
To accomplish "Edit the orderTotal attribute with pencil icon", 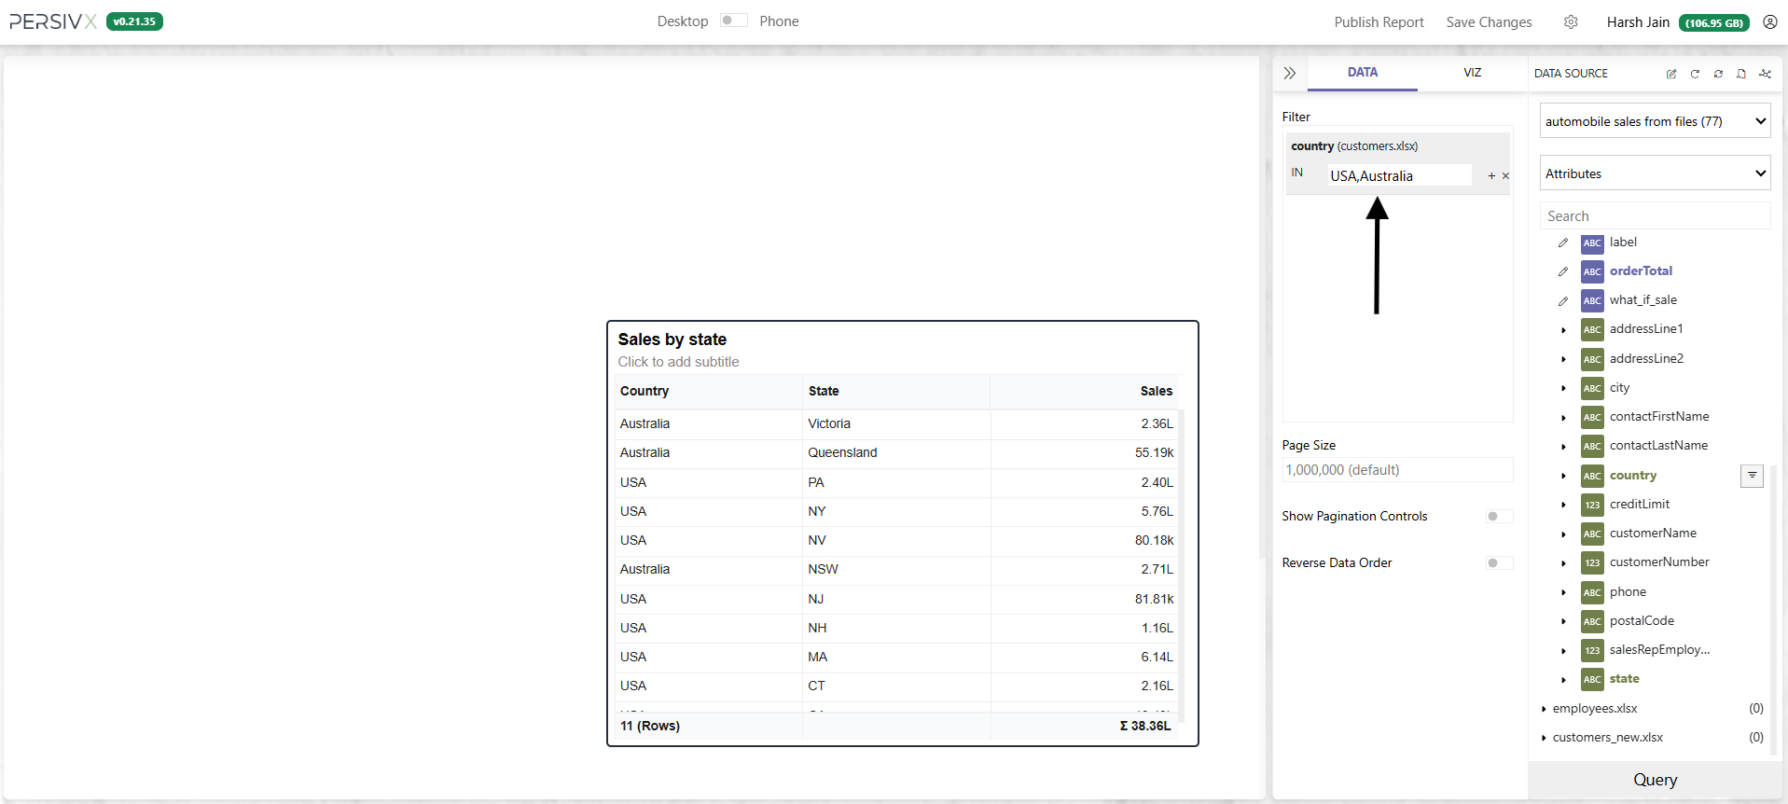I will (x=1563, y=271).
